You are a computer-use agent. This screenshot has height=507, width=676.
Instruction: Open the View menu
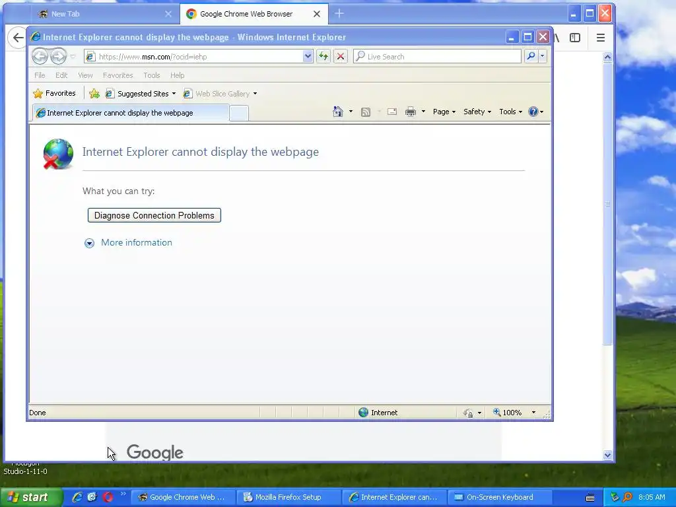85,75
